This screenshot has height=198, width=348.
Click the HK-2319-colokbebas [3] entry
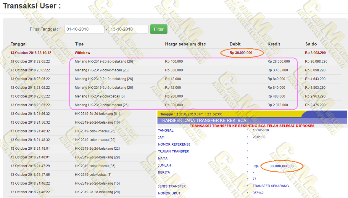pos(93,175)
